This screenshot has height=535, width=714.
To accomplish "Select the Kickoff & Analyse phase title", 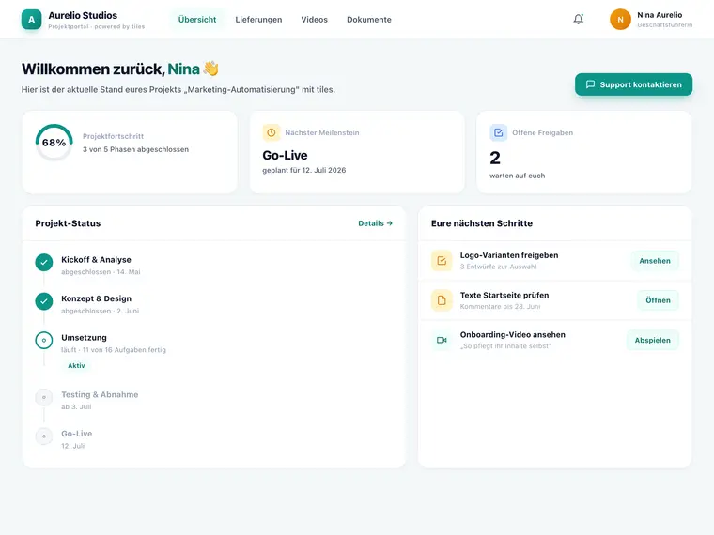I will pos(96,259).
